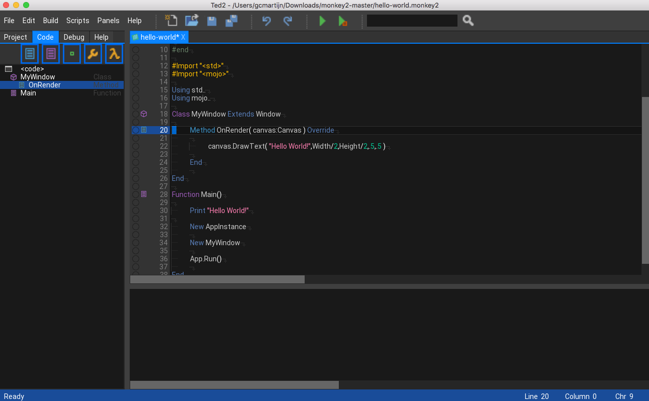The image size is (649, 401).
Task: Run the program with the green play icon
Action: [322, 21]
